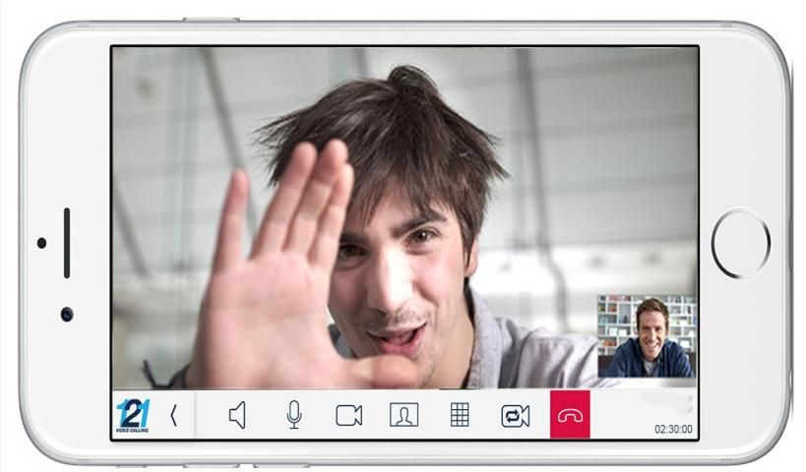The height and width of the screenshot is (472, 806).
Task: Mute the microphone
Action: (x=293, y=415)
